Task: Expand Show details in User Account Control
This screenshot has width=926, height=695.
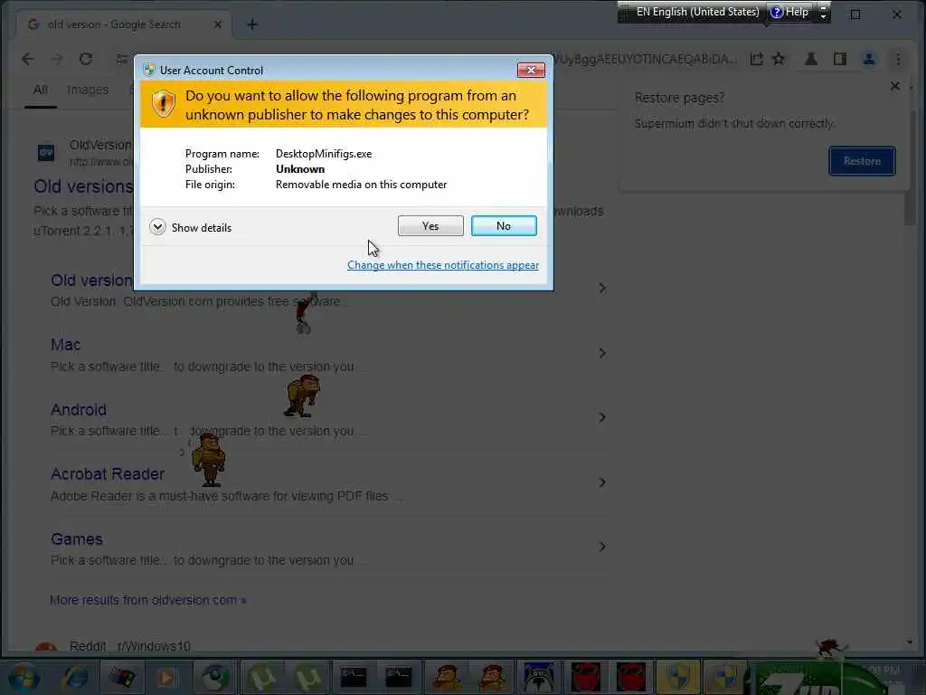Action: click(x=190, y=227)
